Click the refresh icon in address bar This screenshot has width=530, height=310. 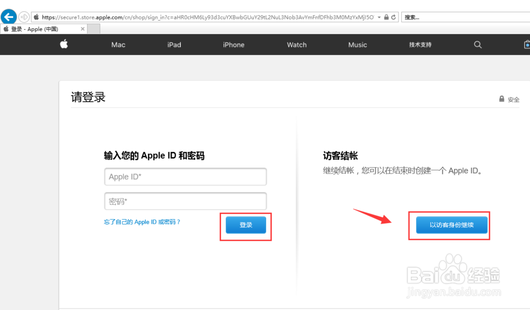(x=393, y=17)
